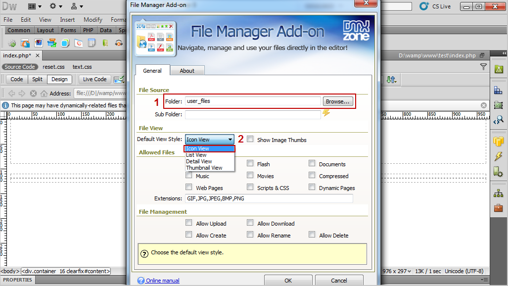Click the Images insert icon

[x=92, y=43]
